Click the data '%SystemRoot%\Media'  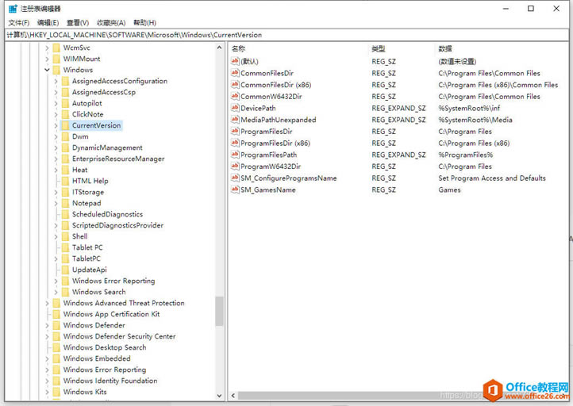tap(475, 120)
